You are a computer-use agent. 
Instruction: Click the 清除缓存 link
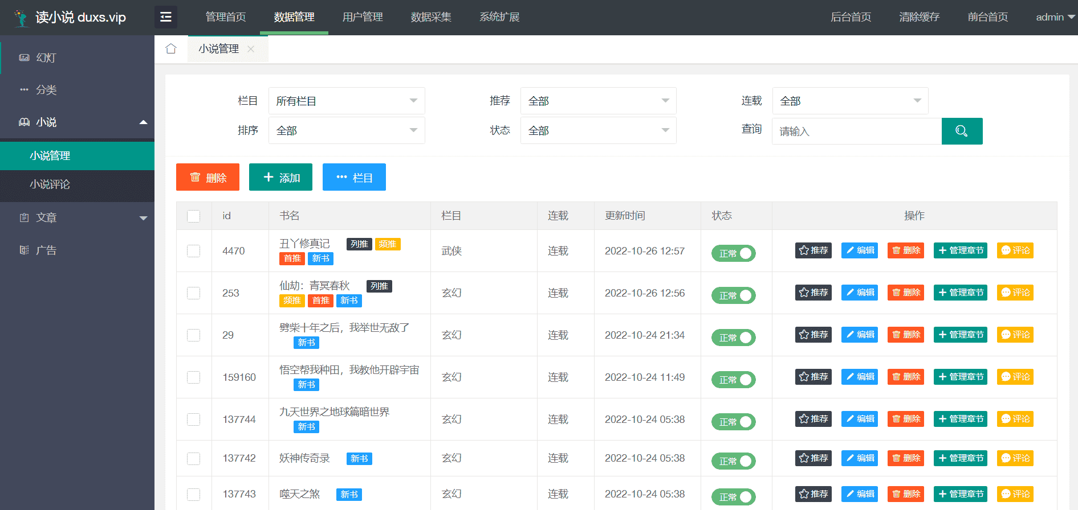pyautogui.click(x=919, y=17)
